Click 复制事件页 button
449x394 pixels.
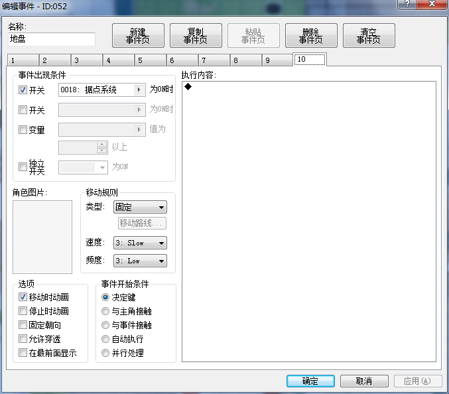coord(196,36)
